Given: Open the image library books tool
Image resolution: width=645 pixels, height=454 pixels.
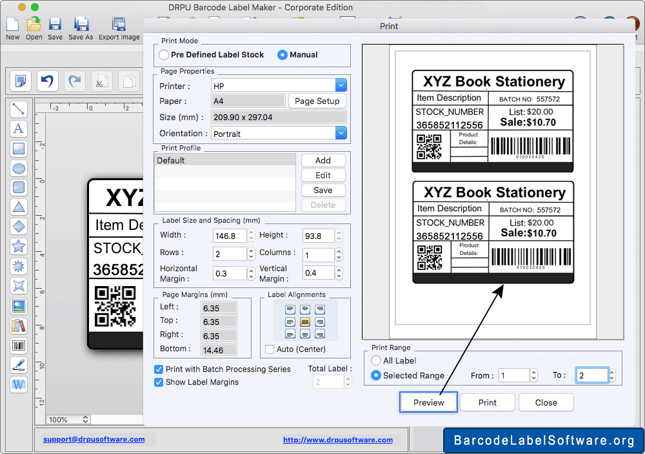Looking at the screenshot, I should (x=19, y=326).
